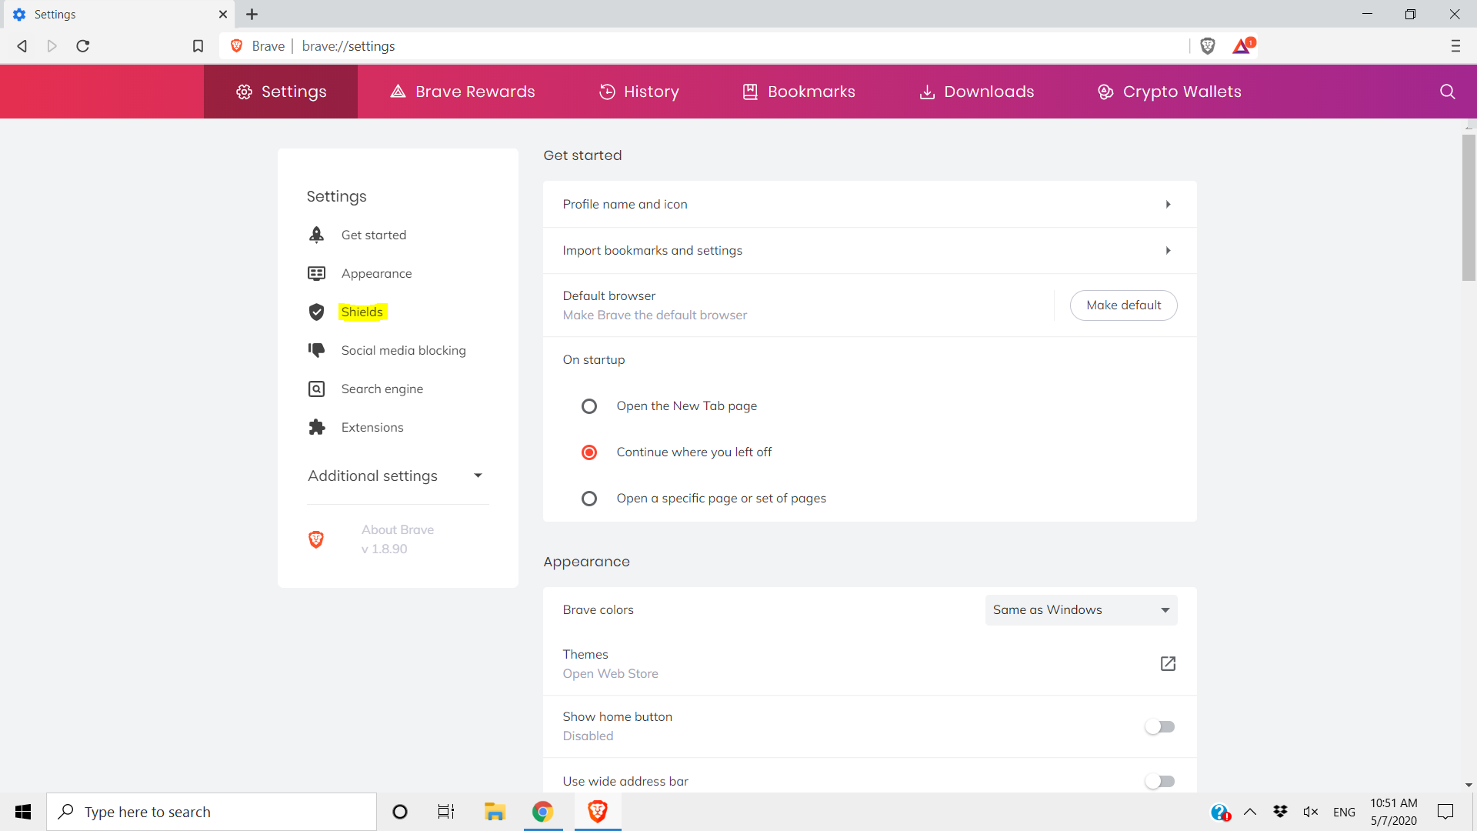Image resolution: width=1477 pixels, height=831 pixels.
Task: Click the Make default button
Action: coord(1123,305)
